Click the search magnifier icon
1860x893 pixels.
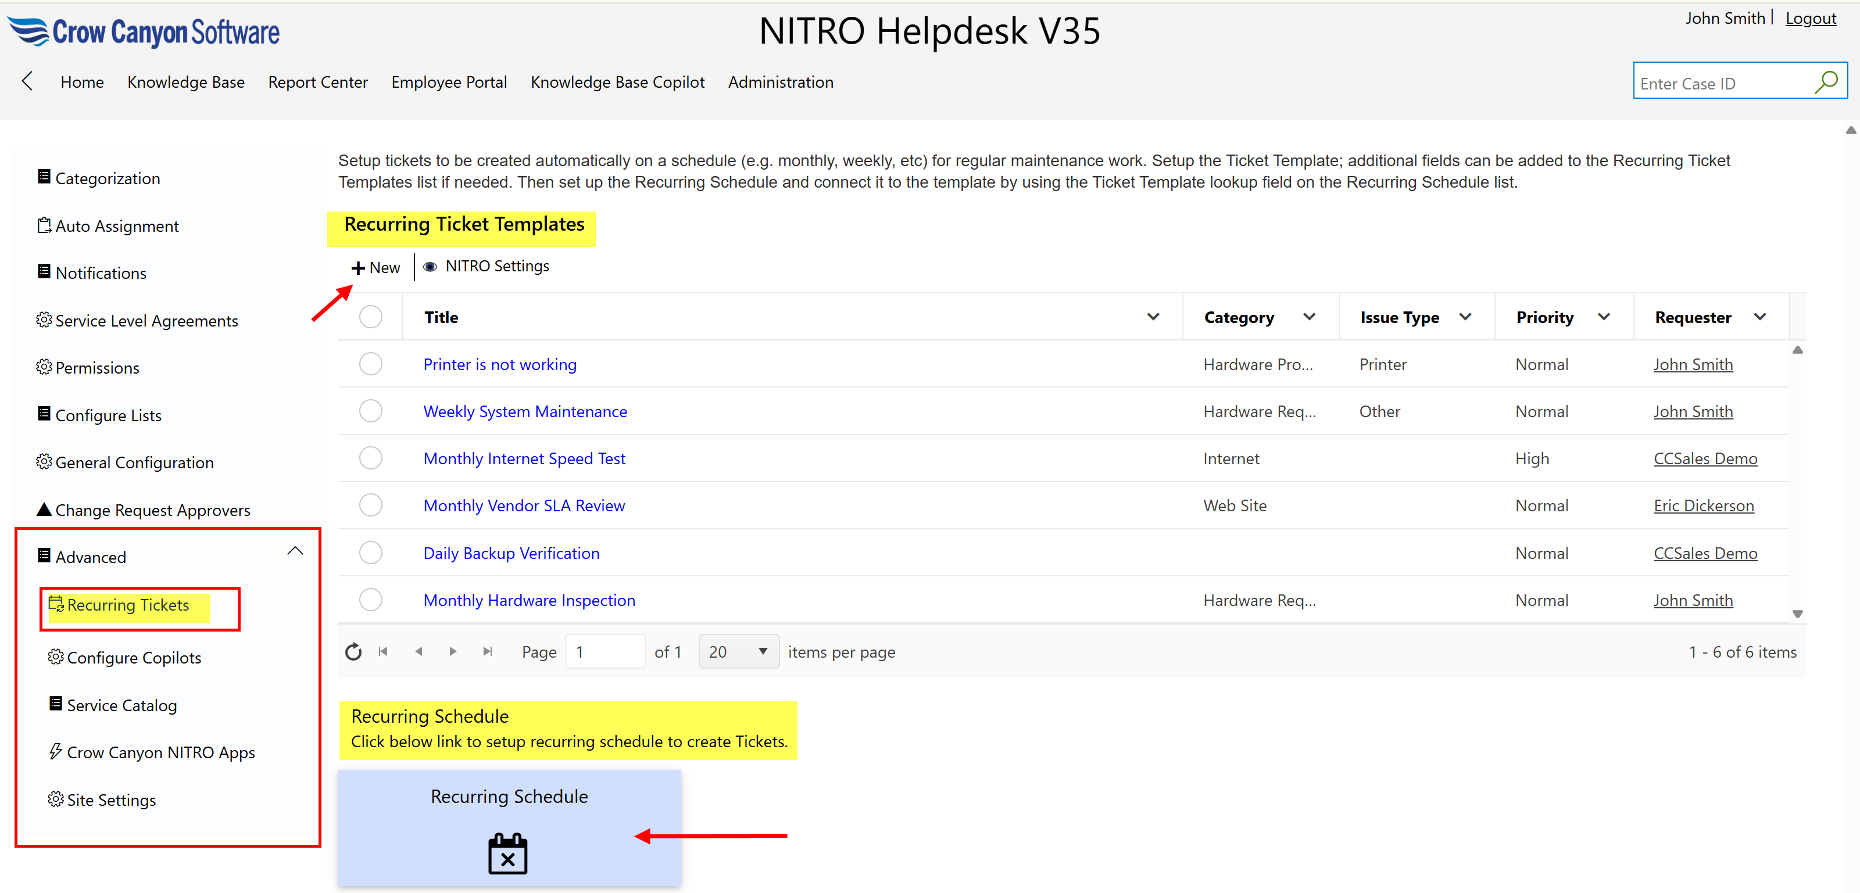(1826, 83)
